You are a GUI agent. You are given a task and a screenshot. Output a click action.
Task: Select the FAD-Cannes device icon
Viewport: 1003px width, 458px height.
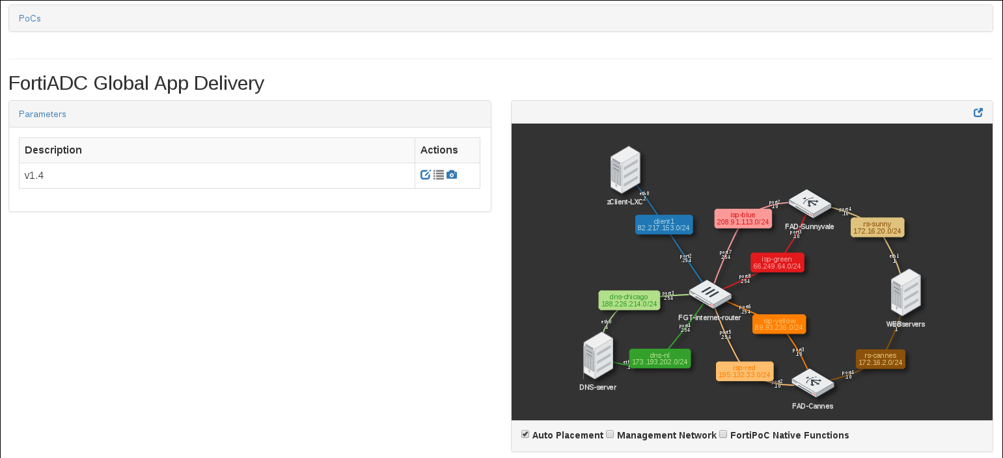pos(812,383)
